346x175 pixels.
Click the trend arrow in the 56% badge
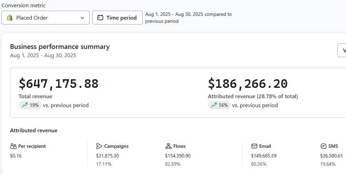pyautogui.click(x=214, y=105)
